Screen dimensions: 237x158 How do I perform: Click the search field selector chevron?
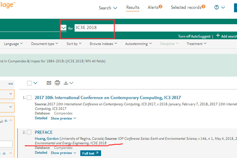63,28
